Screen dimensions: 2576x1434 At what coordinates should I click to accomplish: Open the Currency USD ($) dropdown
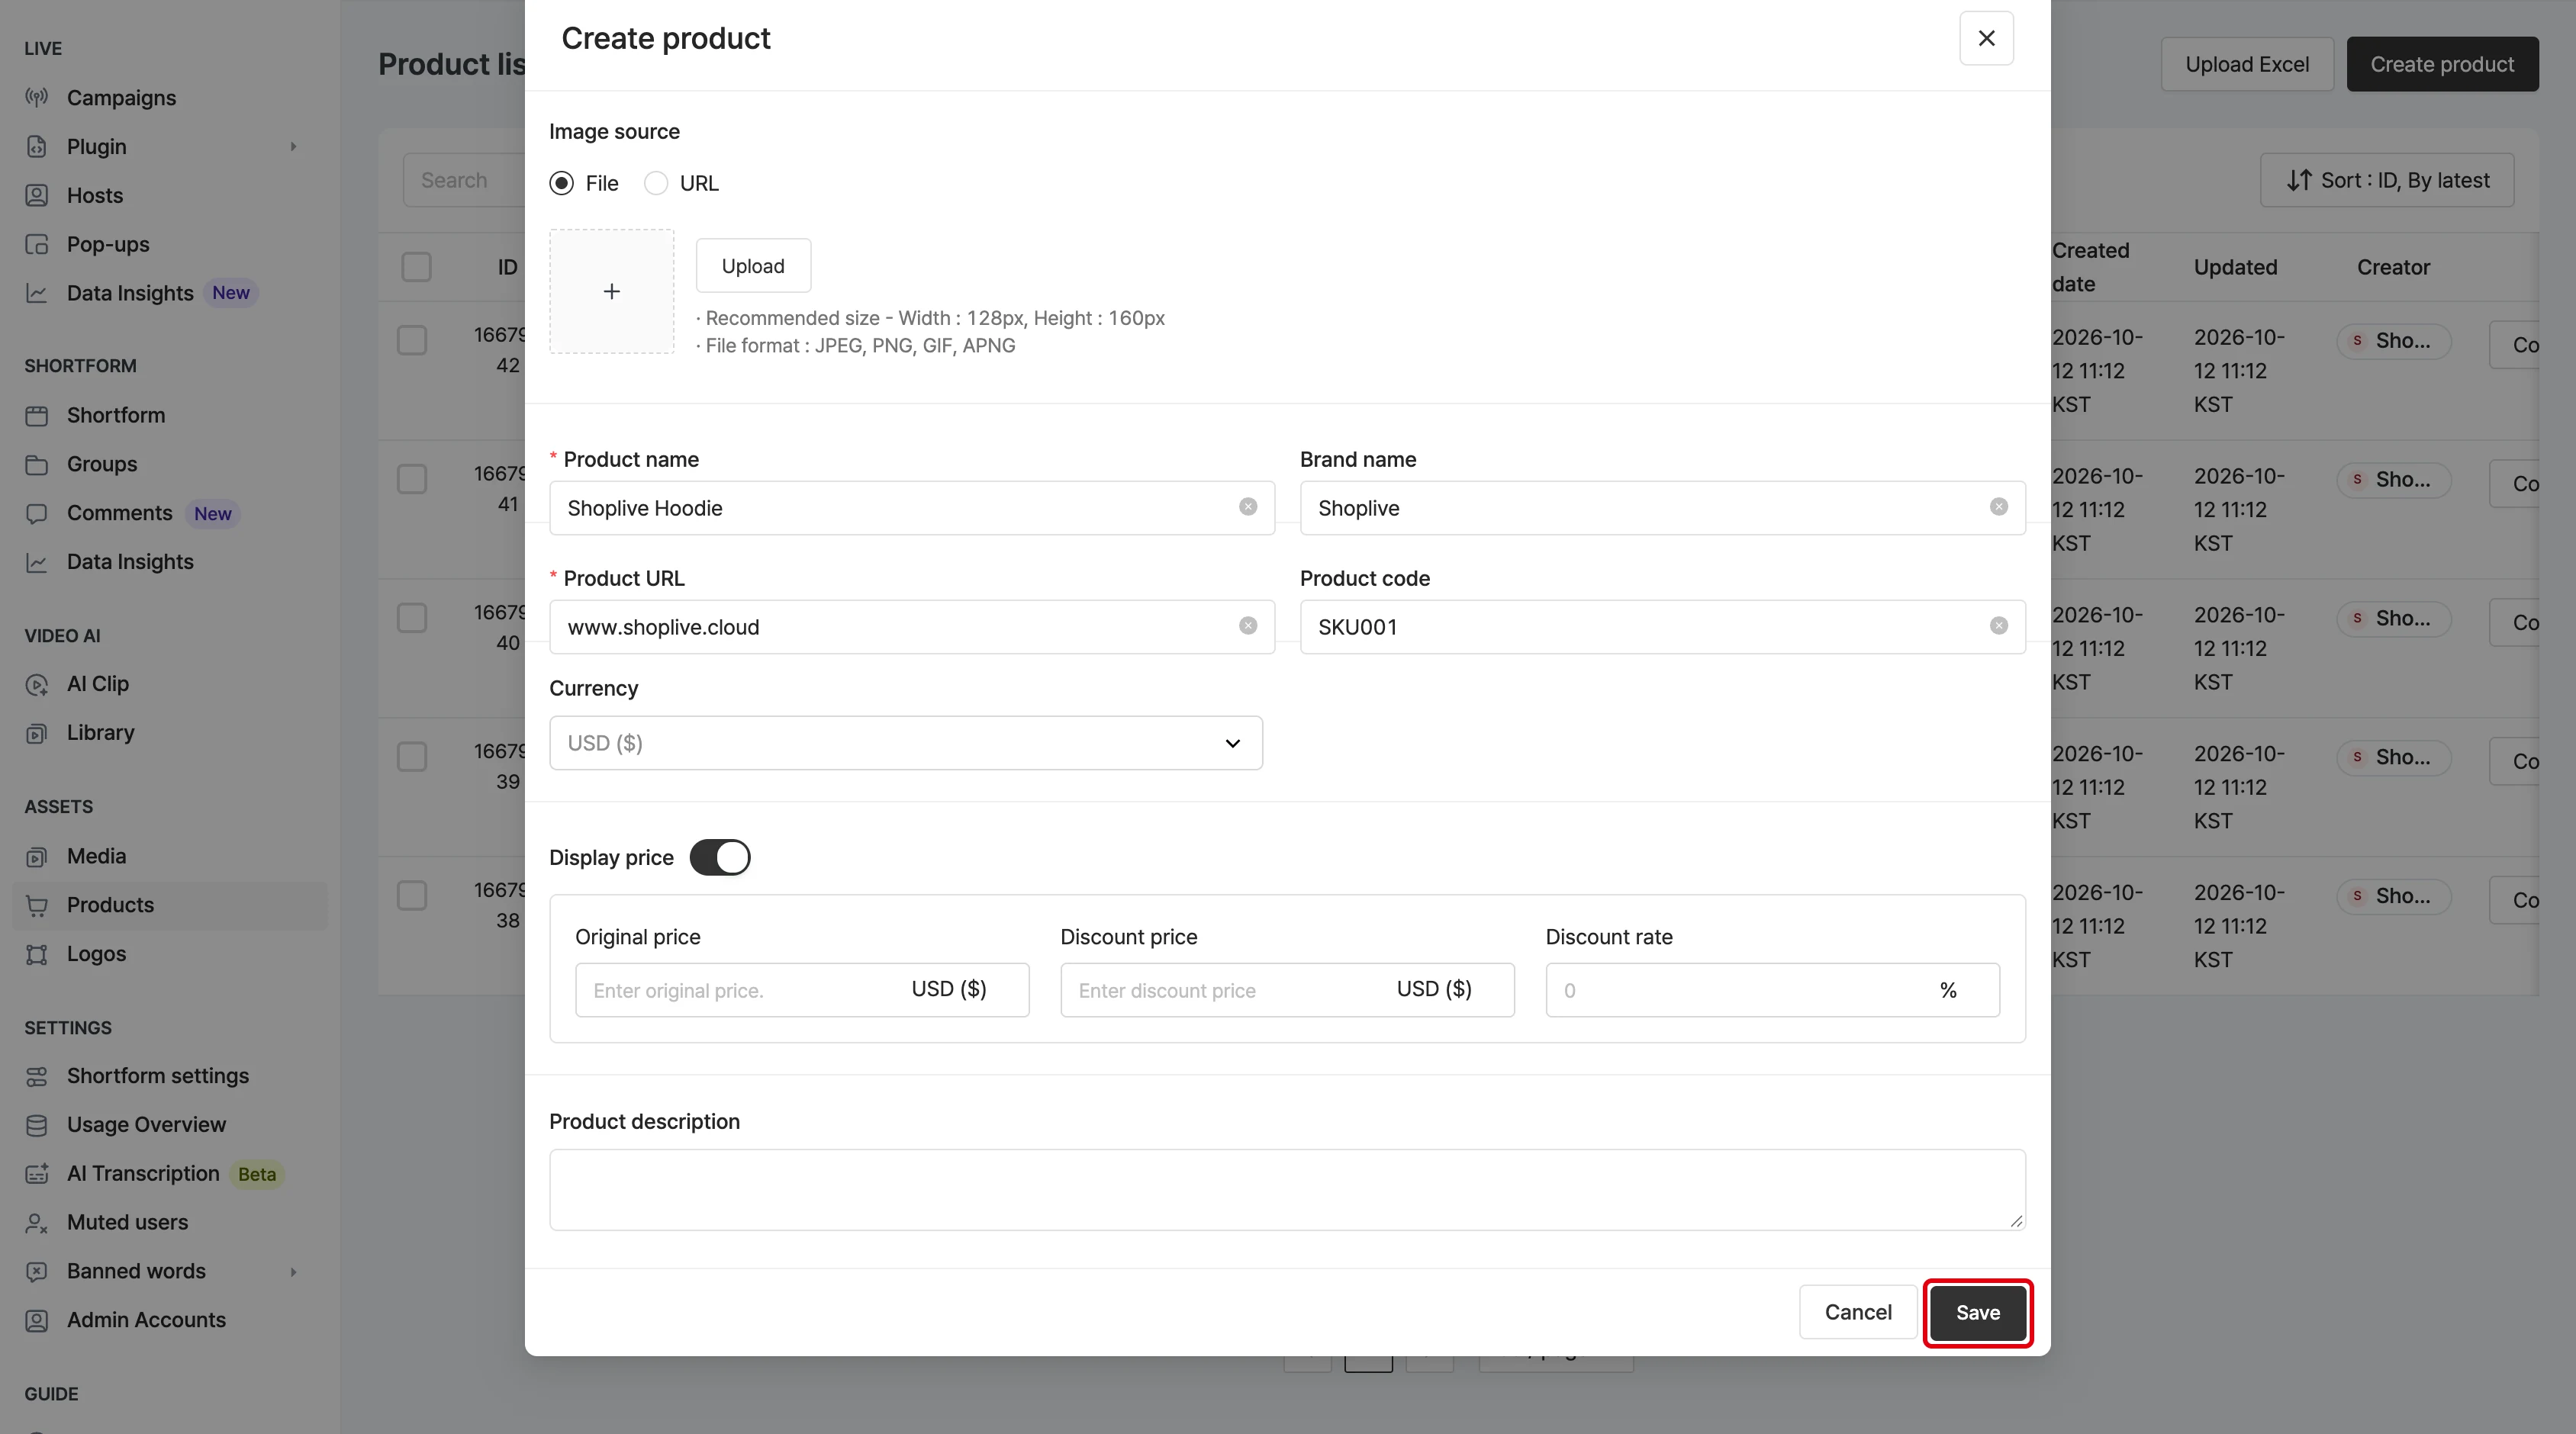pos(906,742)
